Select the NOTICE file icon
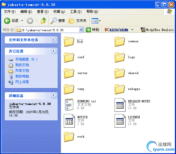 (x=69, y=121)
